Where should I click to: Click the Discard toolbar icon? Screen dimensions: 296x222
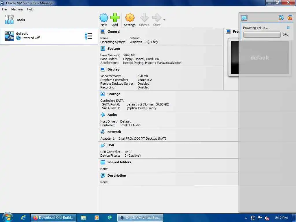[144, 18]
